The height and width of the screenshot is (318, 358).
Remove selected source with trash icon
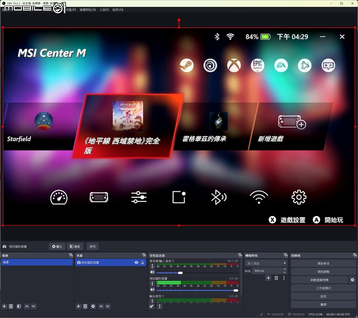click(x=85, y=307)
